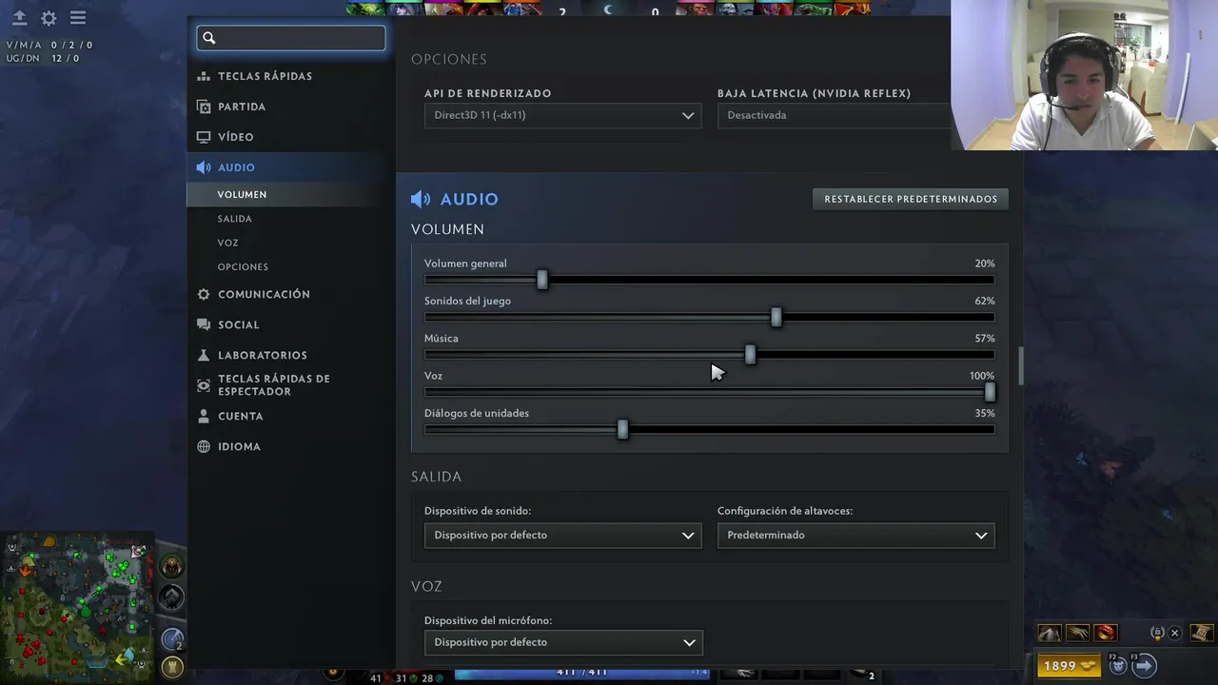This screenshot has width=1218, height=685.
Task: Jump to Voz subsection in sidebar
Action: (x=227, y=243)
